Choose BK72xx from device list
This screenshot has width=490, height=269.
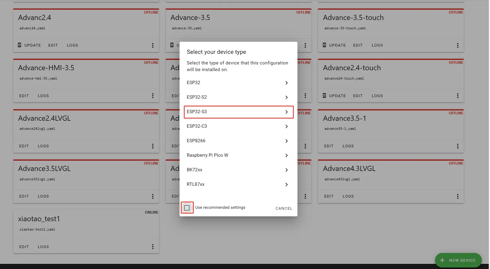click(x=238, y=170)
